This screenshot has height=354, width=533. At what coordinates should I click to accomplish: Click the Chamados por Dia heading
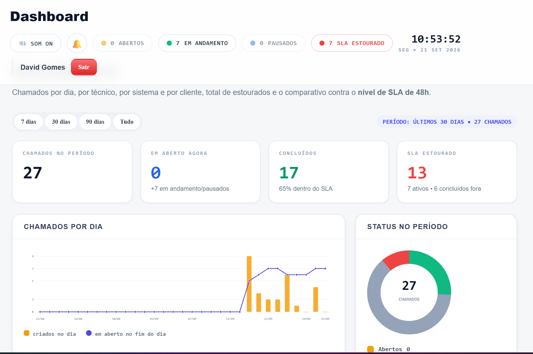coord(63,227)
